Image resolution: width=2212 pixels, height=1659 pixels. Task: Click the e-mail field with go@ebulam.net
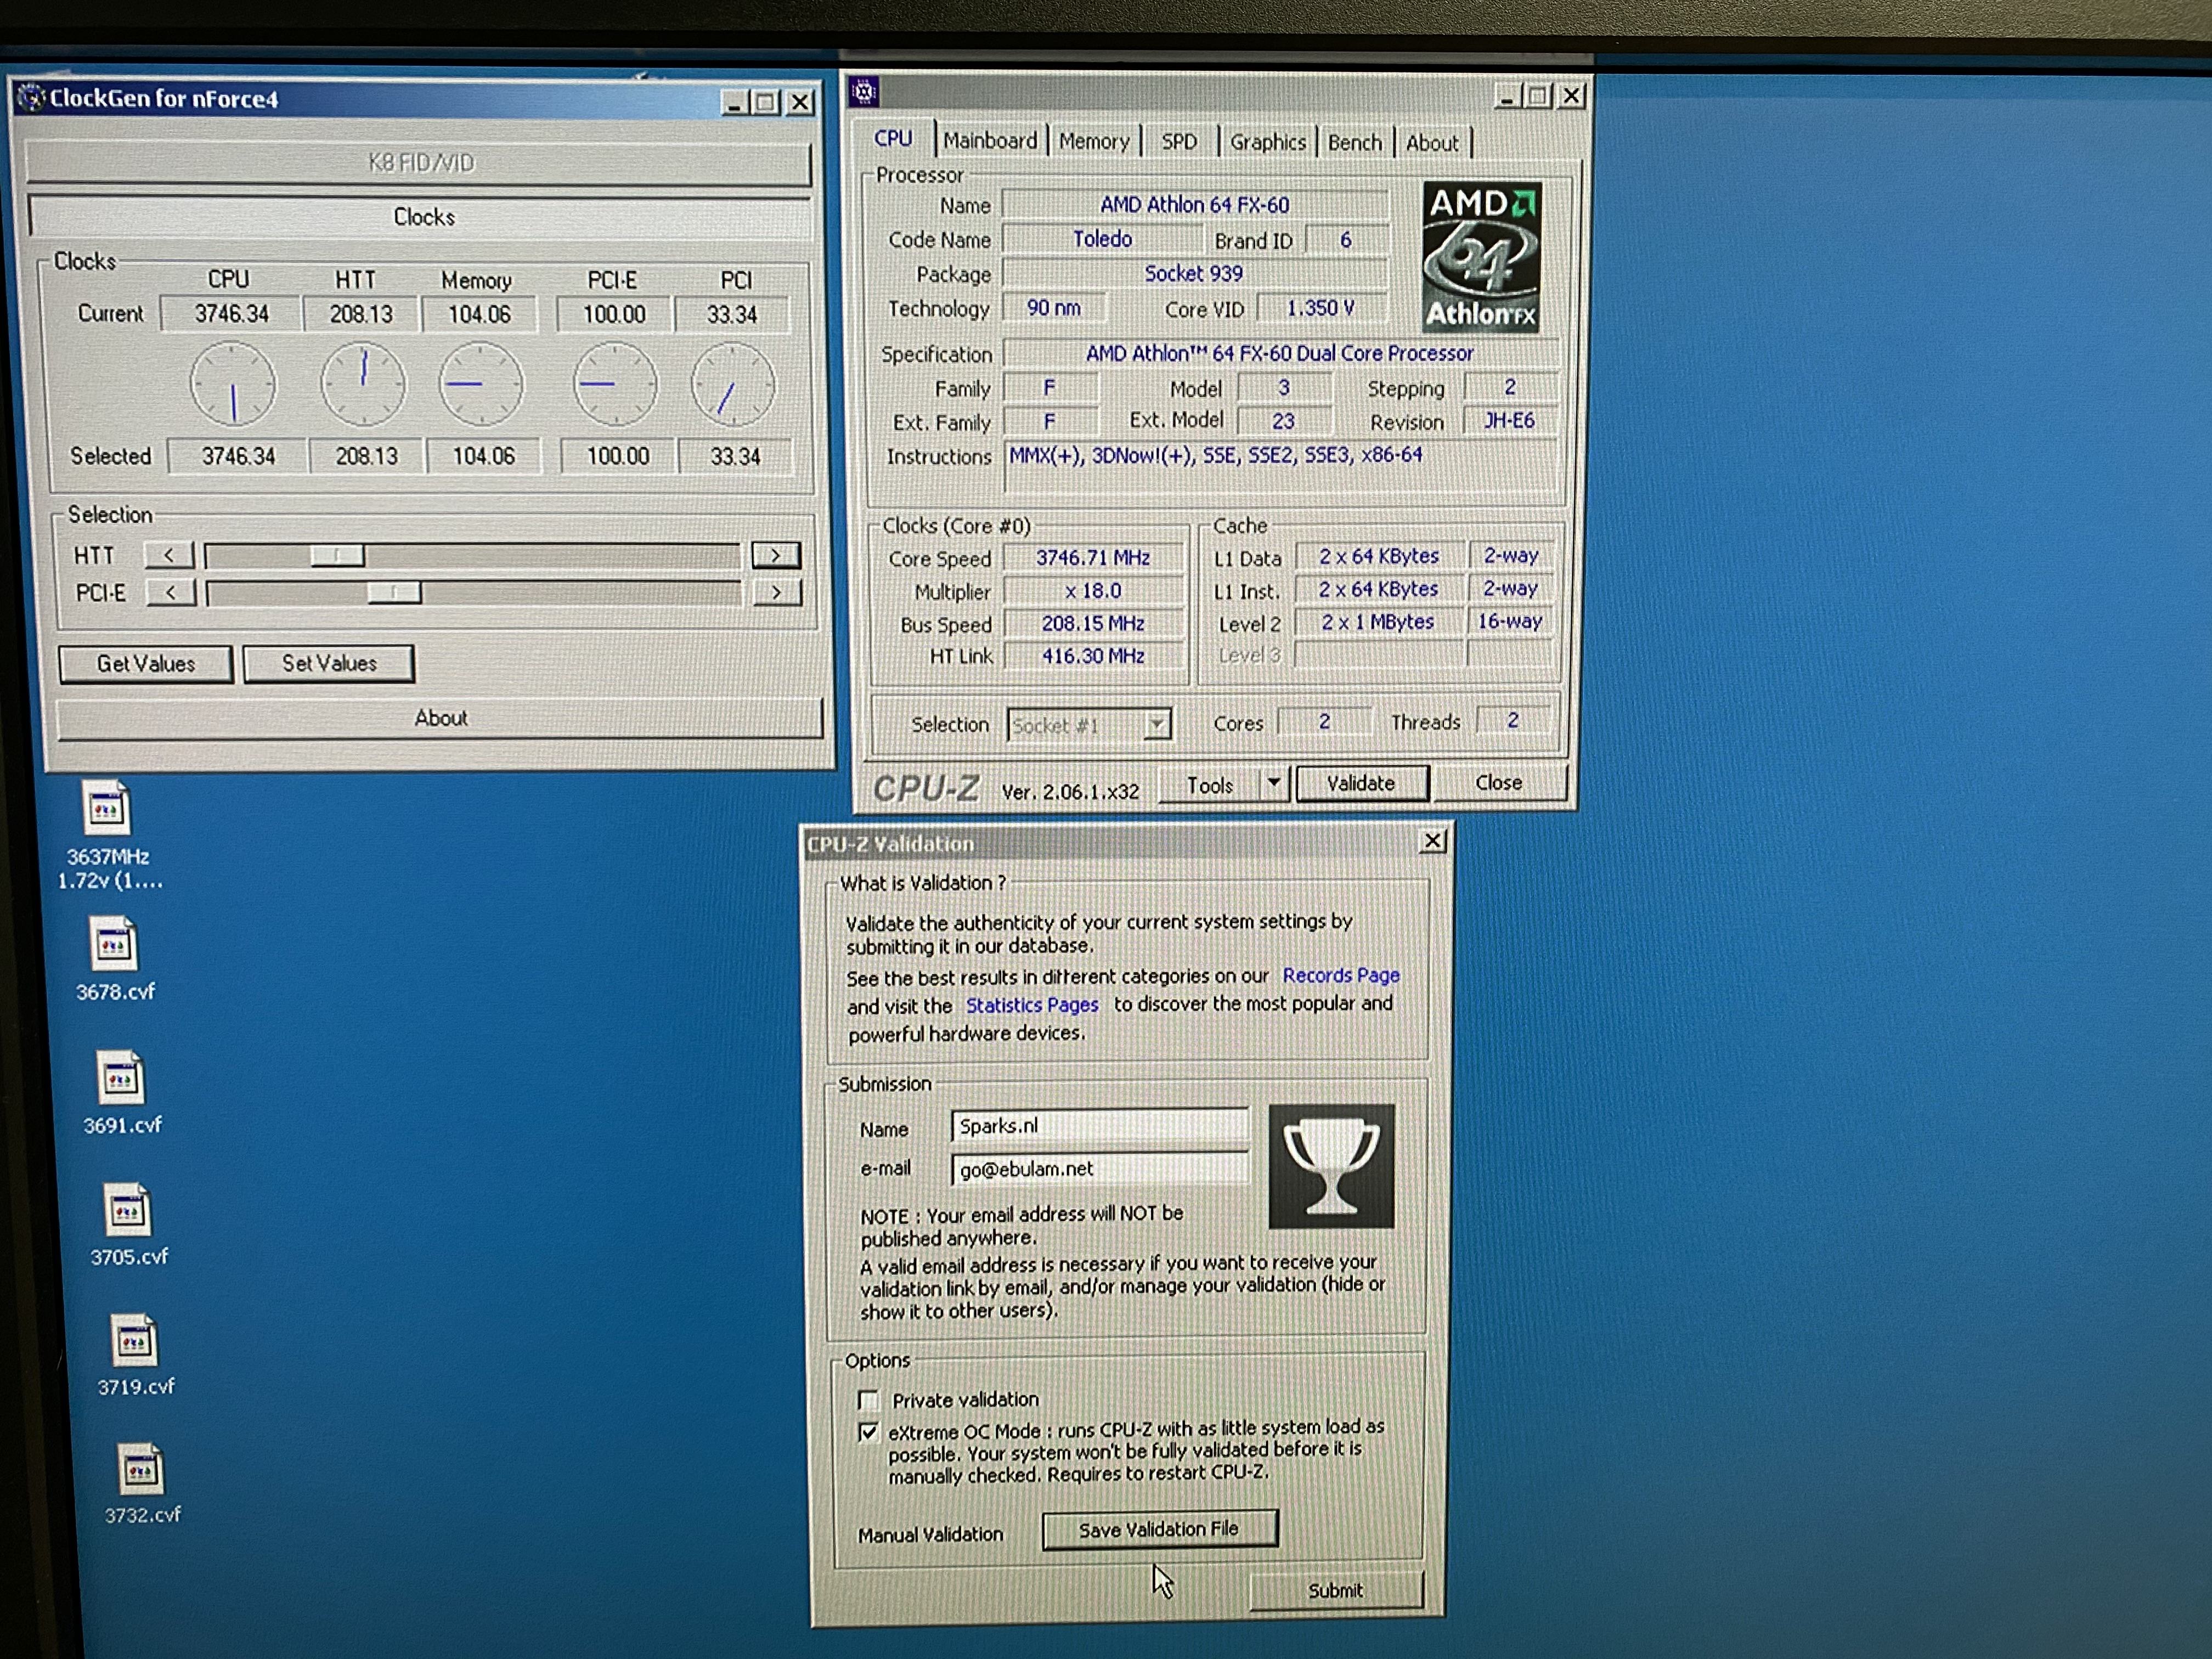pyautogui.click(x=1099, y=1169)
